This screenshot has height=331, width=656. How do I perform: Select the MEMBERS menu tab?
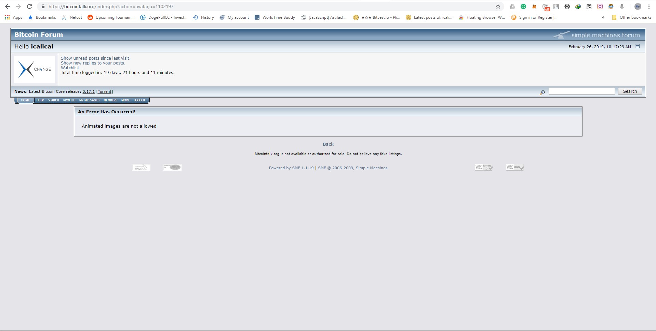coord(110,100)
